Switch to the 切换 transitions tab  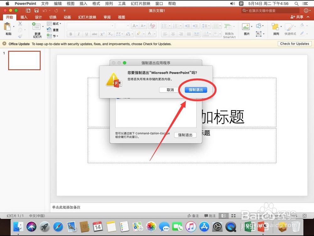pos(53,17)
